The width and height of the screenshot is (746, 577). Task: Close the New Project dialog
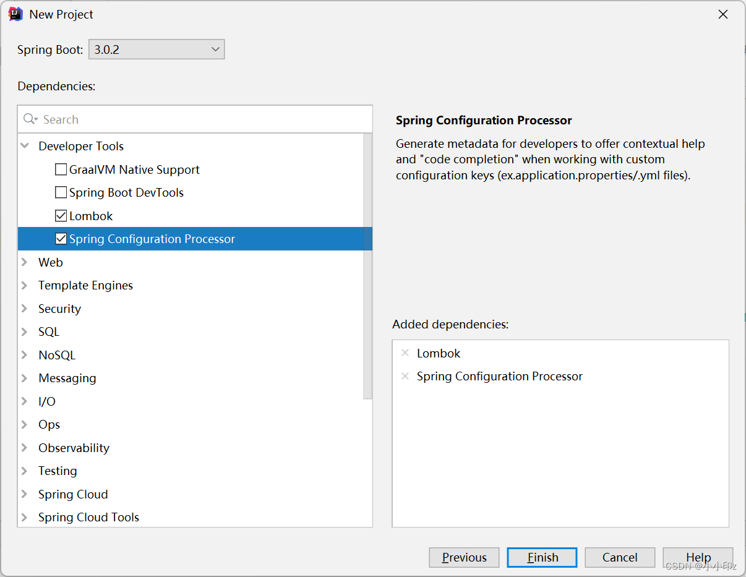click(x=722, y=14)
